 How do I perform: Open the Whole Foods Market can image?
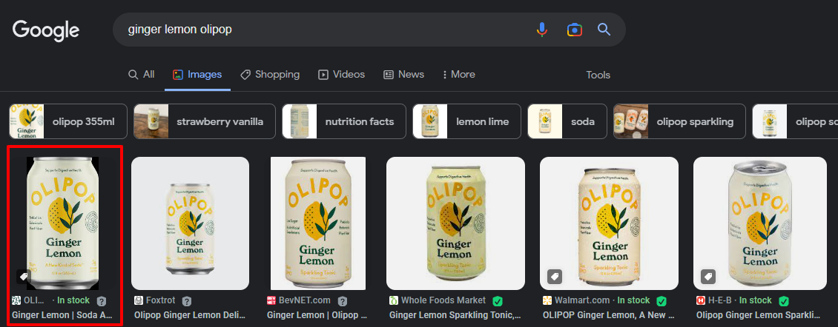455,223
